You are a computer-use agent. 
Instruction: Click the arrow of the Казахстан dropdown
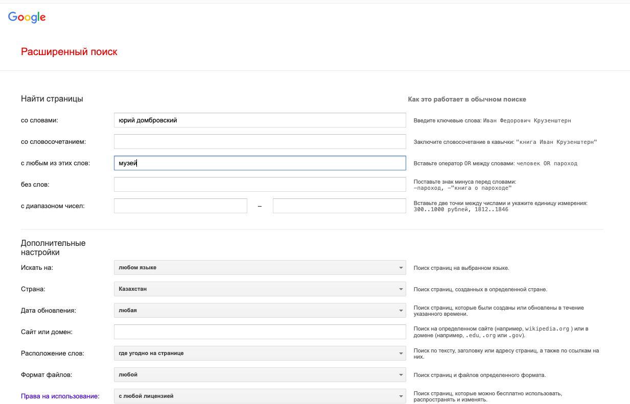click(401, 289)
